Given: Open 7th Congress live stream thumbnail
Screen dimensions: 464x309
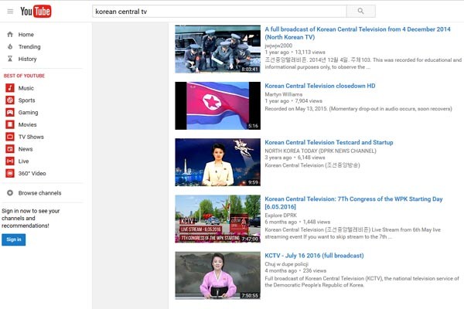Looking at the screenshot, I should click(x=218, y=219).
